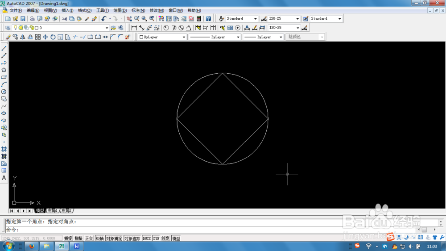The width and height of the screenshot is (446, 251).
Task: Toggle the 极轴 polar tracking button
Action: 99,238
